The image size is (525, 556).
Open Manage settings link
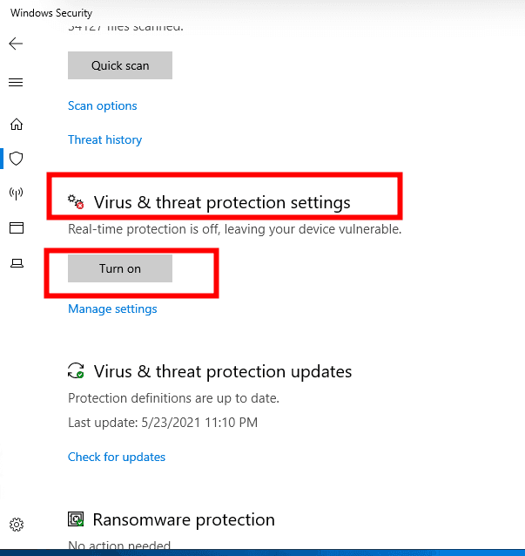112,309
